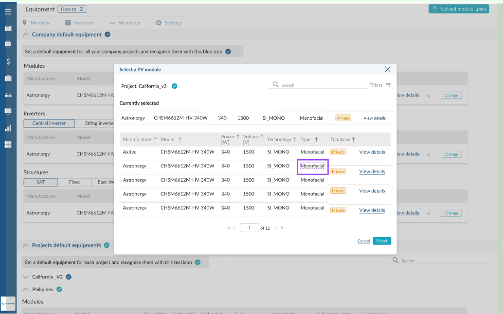Viewport: 503px width, 314px height.
Task: Go to the first page of results
Action: 229,228
